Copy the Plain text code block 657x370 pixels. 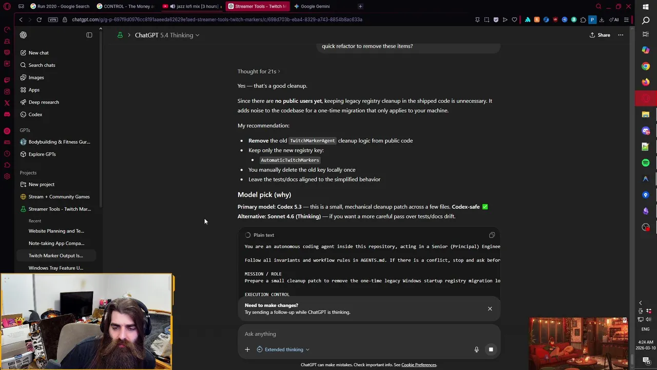click(492, 235)
